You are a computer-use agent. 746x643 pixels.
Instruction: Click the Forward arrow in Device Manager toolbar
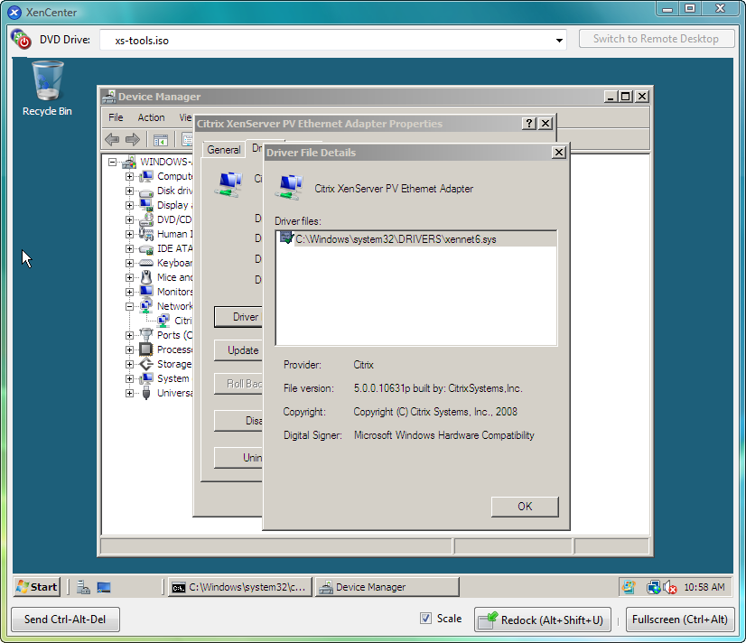click(133, 139)
